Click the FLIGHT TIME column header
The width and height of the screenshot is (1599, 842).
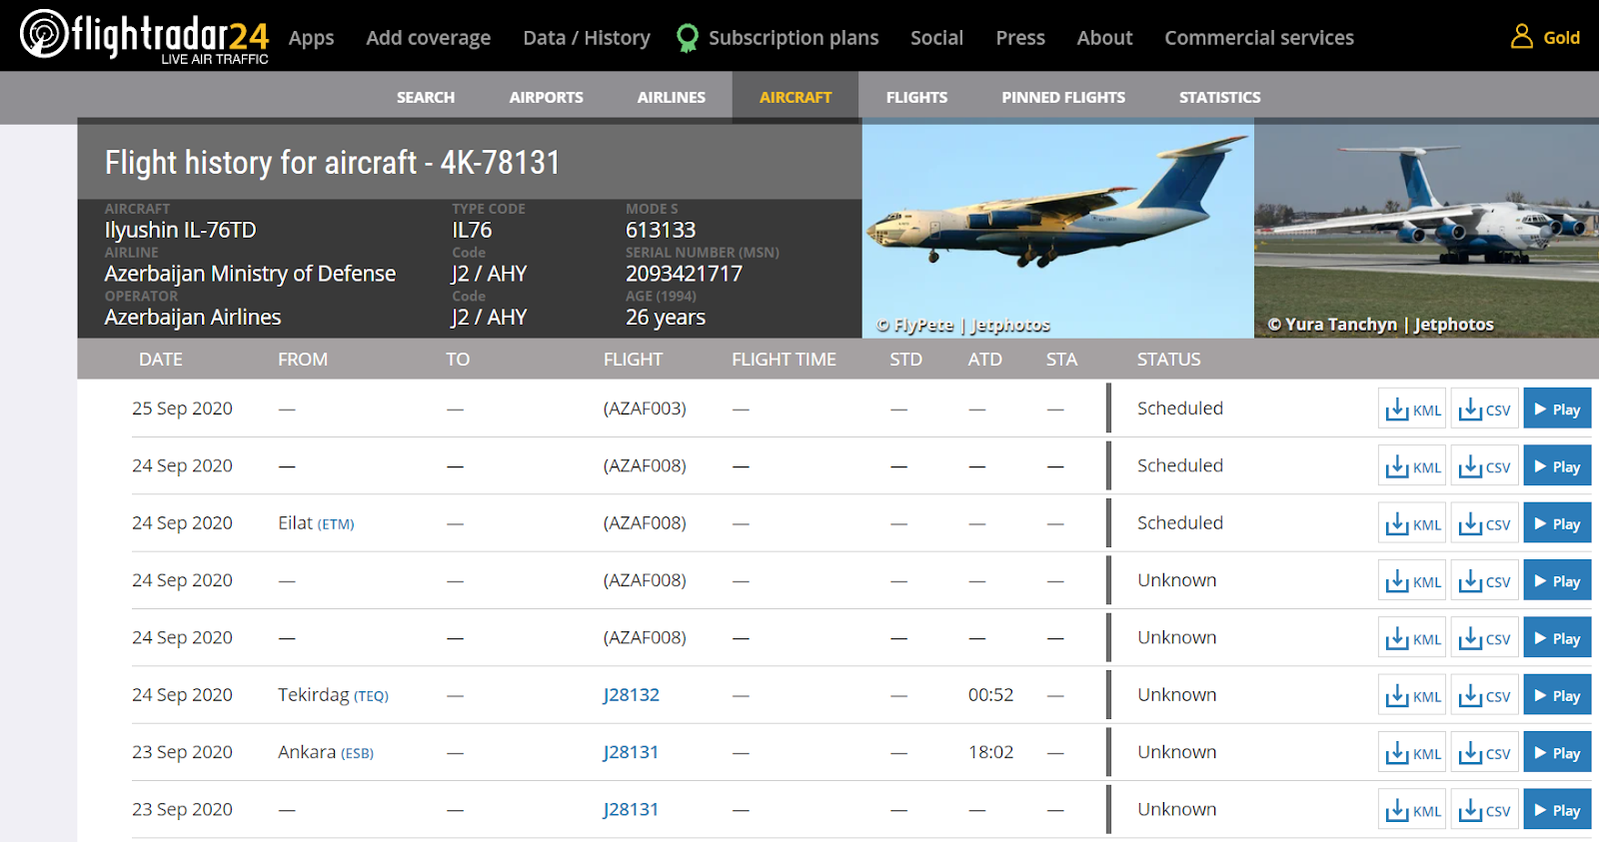(x=784, y=360)
